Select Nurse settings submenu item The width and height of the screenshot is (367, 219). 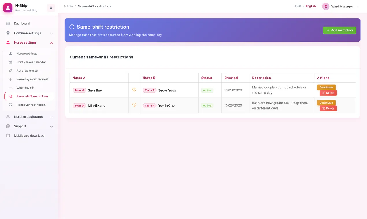tap(29, 54)
